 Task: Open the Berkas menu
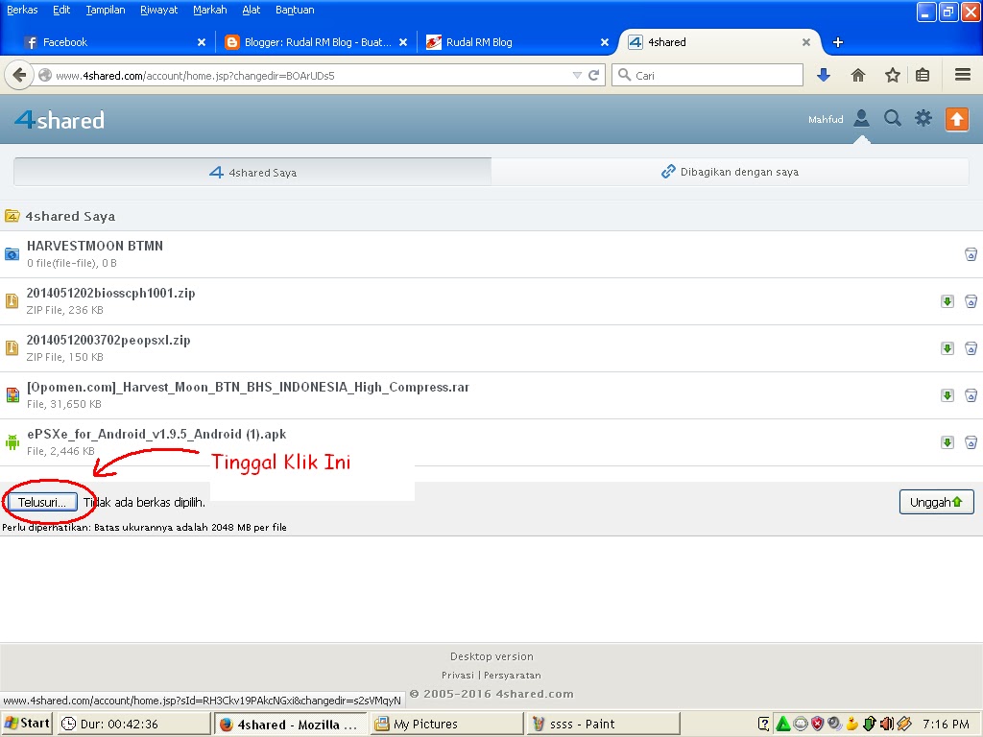[x=22, y=10]
